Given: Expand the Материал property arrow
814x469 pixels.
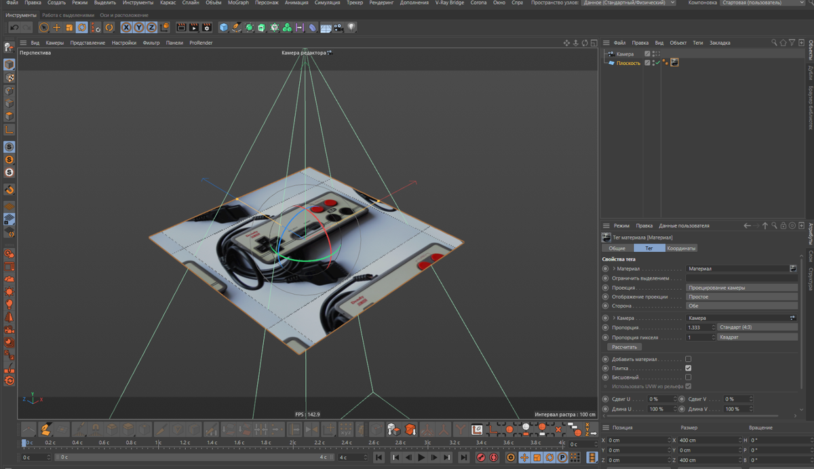Looking at the screenshot, I should click(613, 269).
